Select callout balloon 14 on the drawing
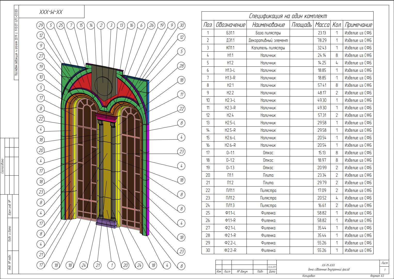This screenshot has height=279, width=394. [91, 25]
